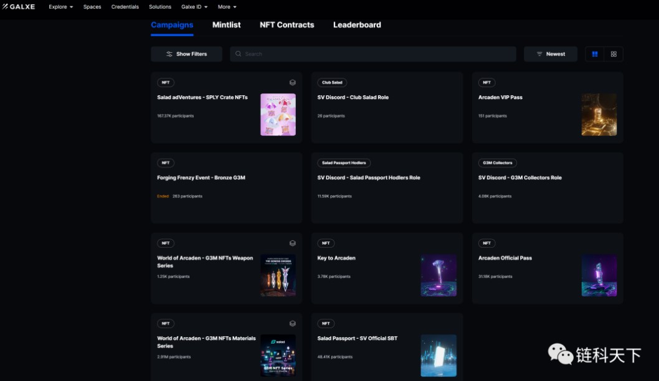Click the G3M Weapon Series thumbnail

278,275
